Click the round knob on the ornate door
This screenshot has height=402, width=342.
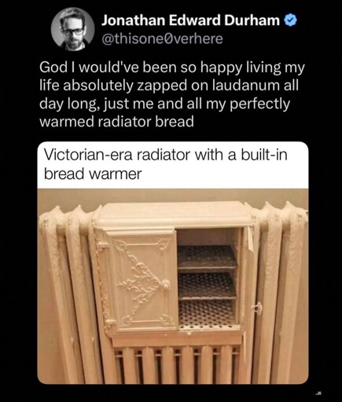point(166,283)
